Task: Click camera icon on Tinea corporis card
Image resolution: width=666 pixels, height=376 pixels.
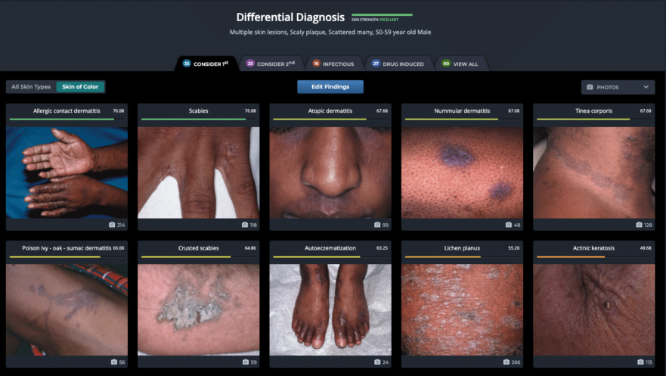Action: pos(639,225)
